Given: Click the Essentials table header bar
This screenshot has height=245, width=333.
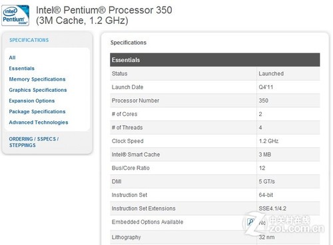Looking at the screenshot, I should pos(215,60).
